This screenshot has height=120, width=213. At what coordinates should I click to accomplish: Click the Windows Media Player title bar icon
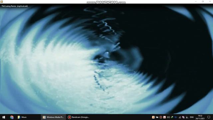pos(1,2)
